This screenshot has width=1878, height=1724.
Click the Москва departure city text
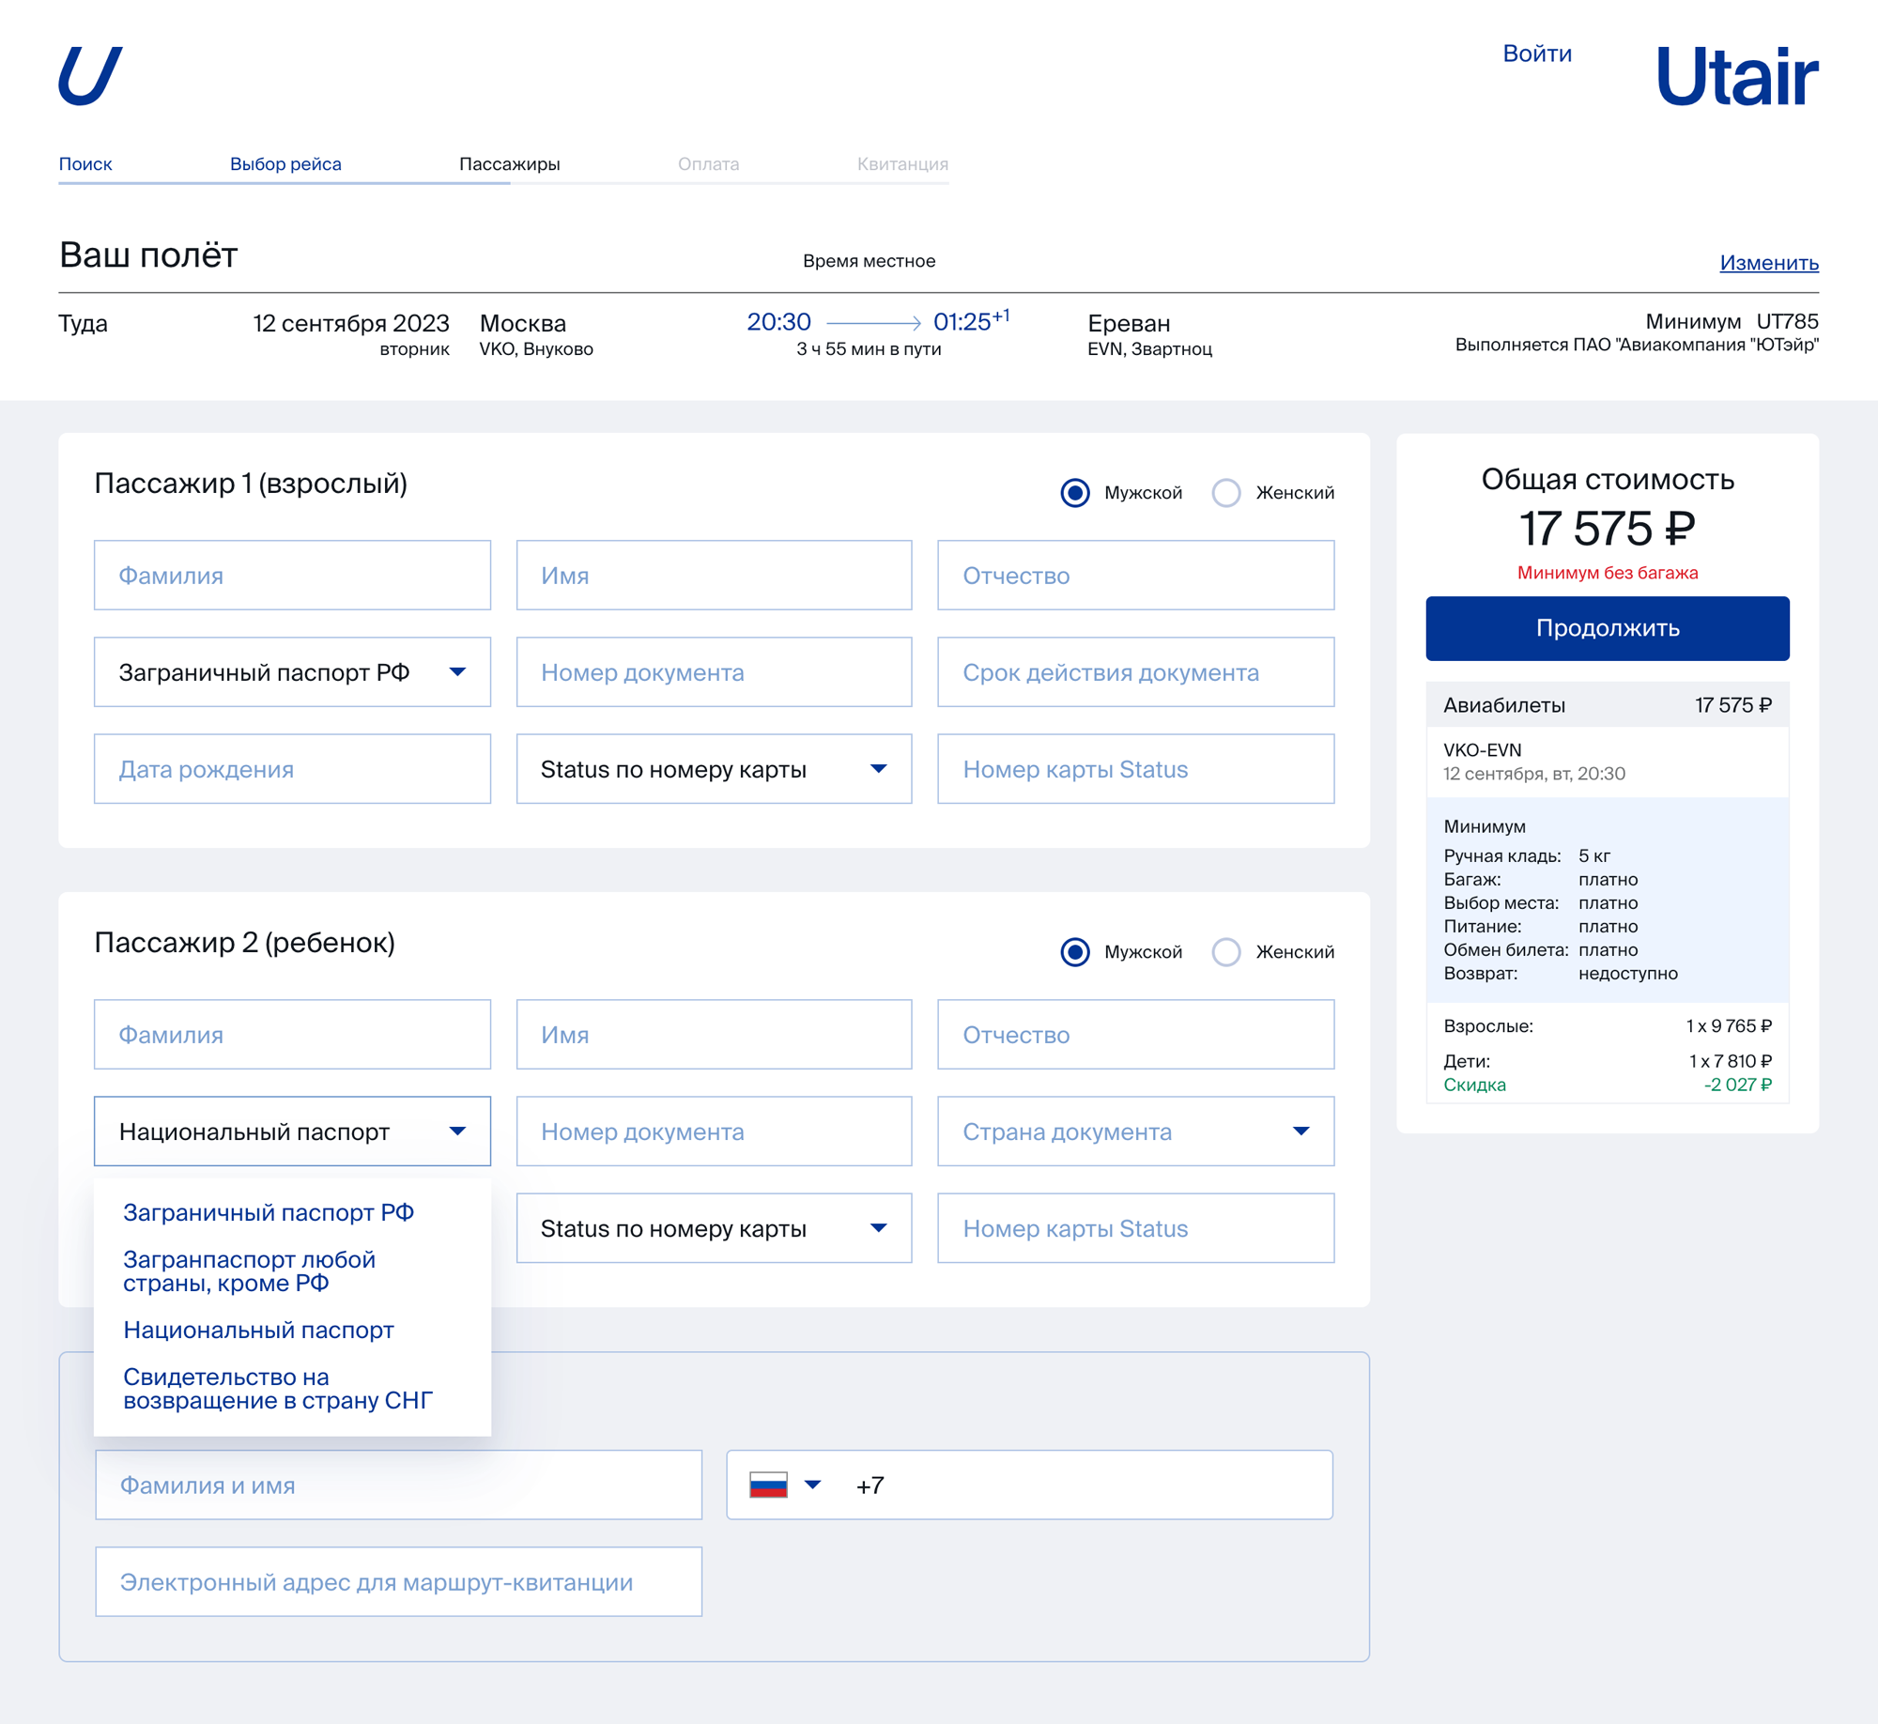[x=523, y=324]
